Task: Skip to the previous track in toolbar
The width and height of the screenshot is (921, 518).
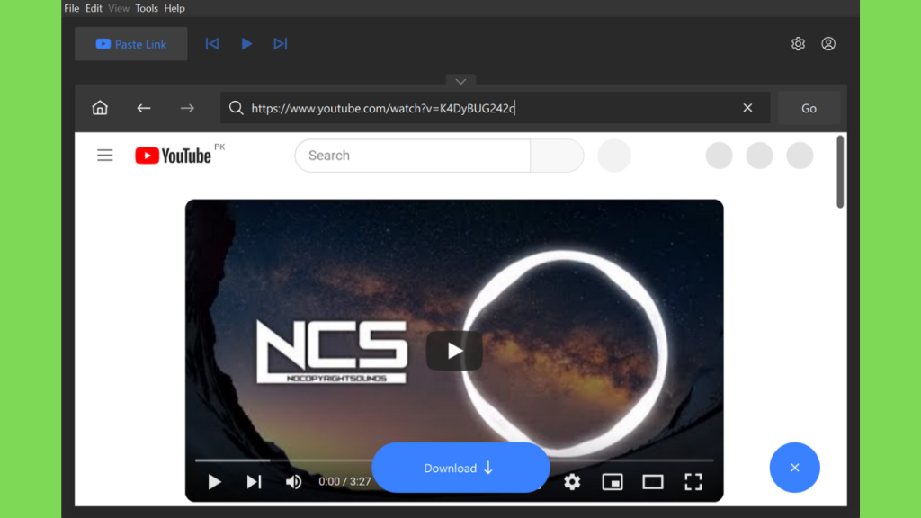Action: [x=212, y=44]
